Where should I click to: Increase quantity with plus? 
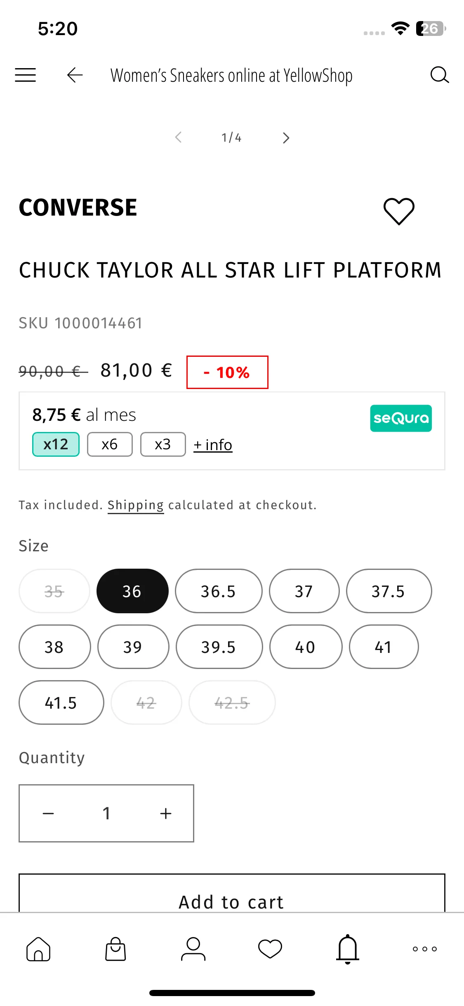166,813
